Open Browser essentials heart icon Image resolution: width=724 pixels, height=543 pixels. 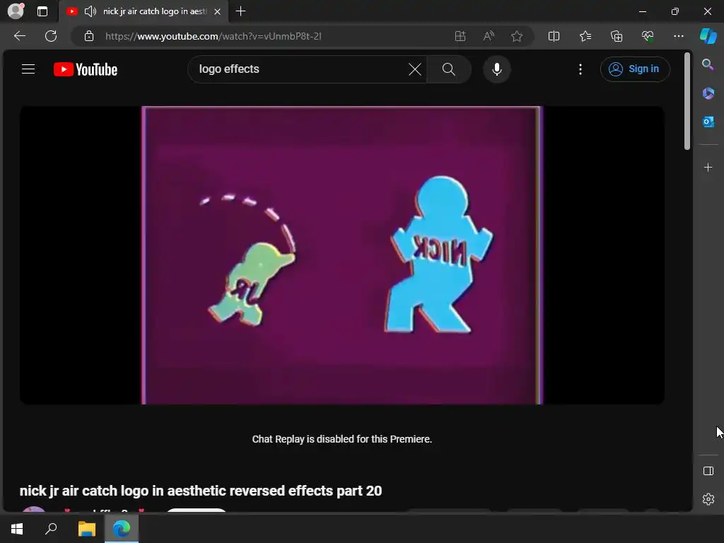click(x=648, y=36)
